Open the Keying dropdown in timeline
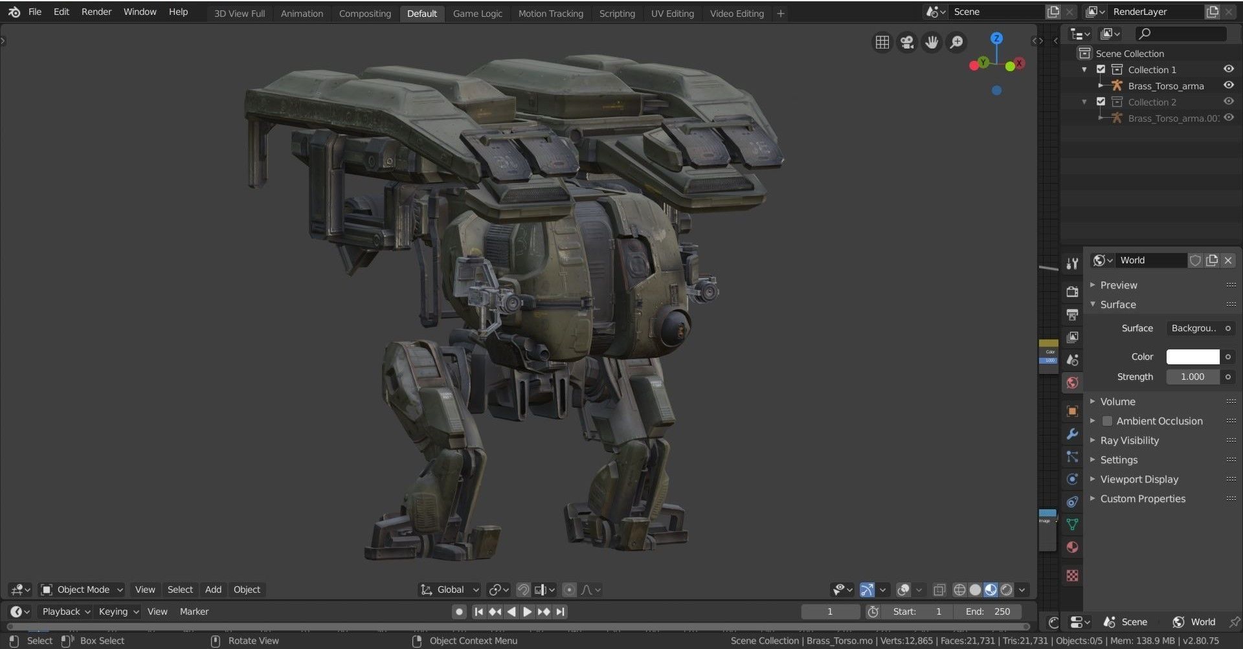 pyautogui.click(x=118, y=611)
